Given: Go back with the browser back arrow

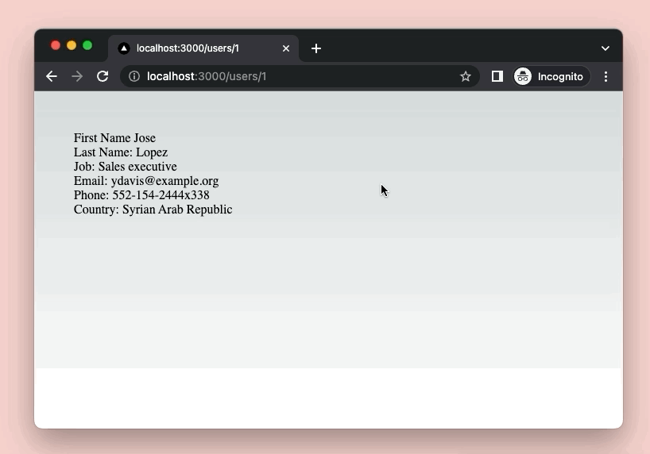Looking at the screenshot, I should pos(52,76).
